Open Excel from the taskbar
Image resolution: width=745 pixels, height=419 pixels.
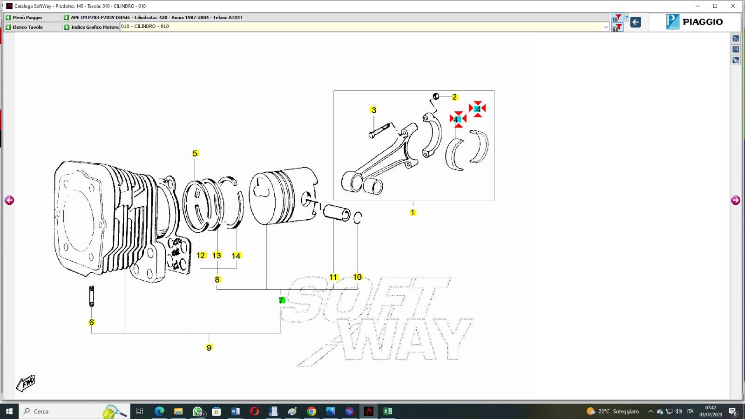[387, 411]
